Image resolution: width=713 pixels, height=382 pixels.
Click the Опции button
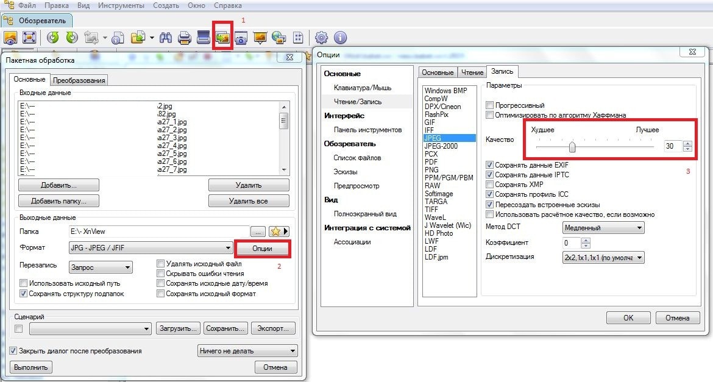262,249
